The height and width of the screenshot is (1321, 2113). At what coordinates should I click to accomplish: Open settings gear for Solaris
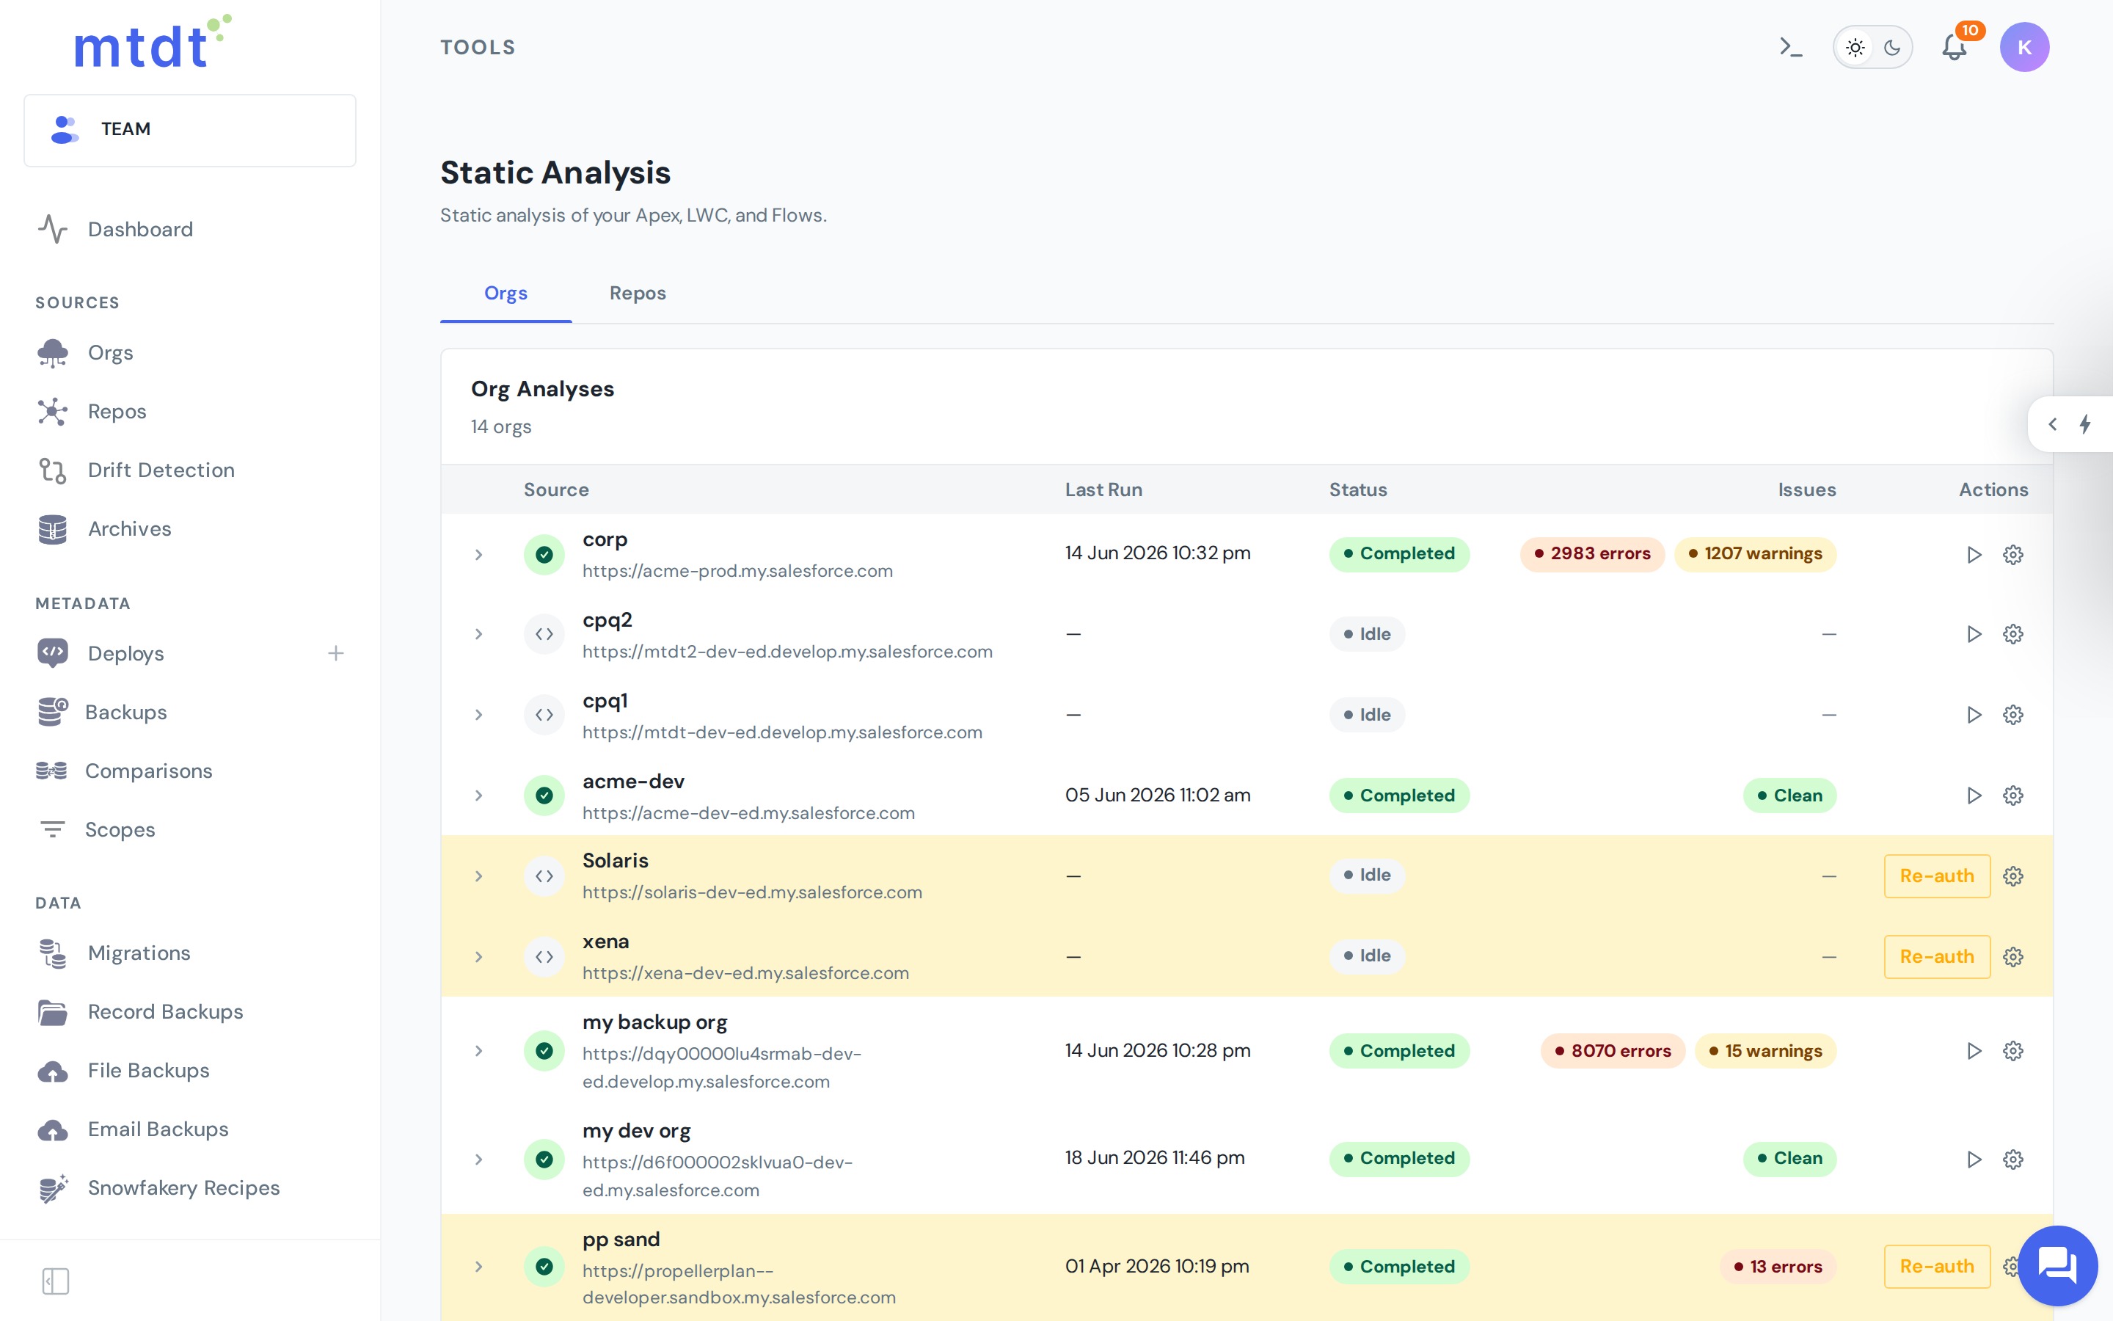(x=2013, y=876)
